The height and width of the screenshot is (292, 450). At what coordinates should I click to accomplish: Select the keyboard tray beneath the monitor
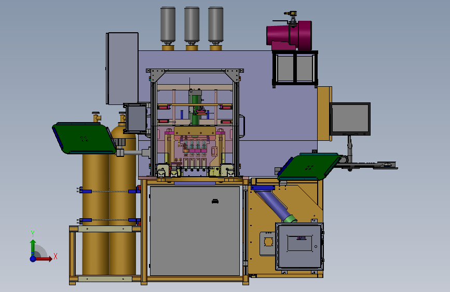tap(366, 166)
